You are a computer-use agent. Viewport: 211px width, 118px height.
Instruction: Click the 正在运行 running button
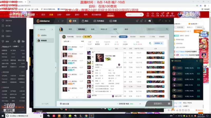(x=159, y=104)
